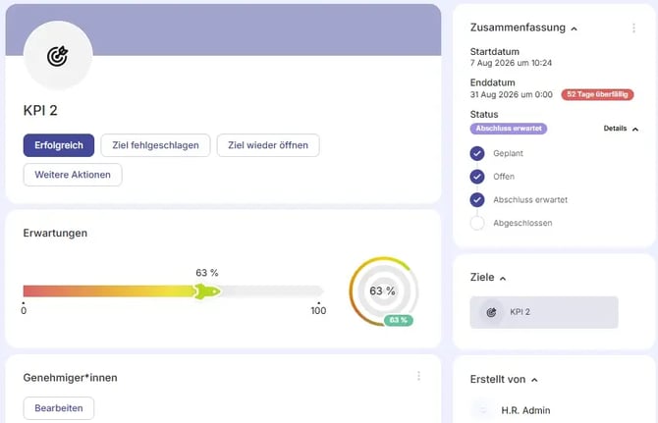Click the start date 7 Aug 2026 um 10:24
The width and height of the screenshot is (658, 423).
[511, 63]
